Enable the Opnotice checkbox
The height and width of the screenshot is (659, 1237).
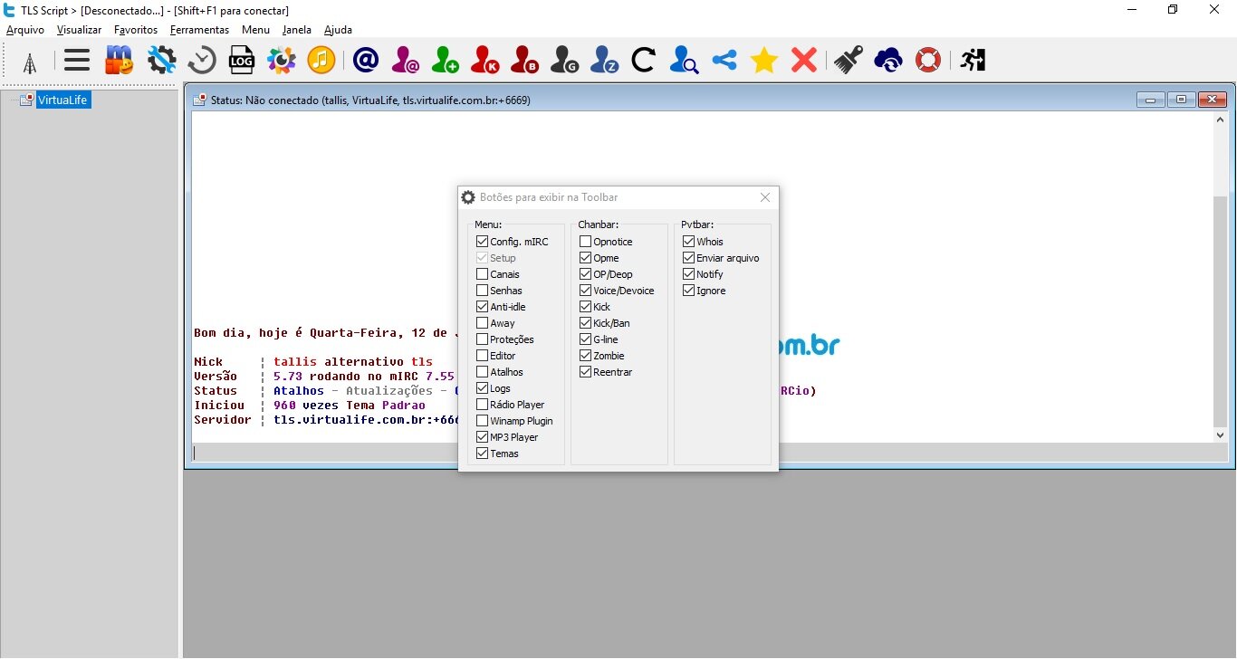586,242
